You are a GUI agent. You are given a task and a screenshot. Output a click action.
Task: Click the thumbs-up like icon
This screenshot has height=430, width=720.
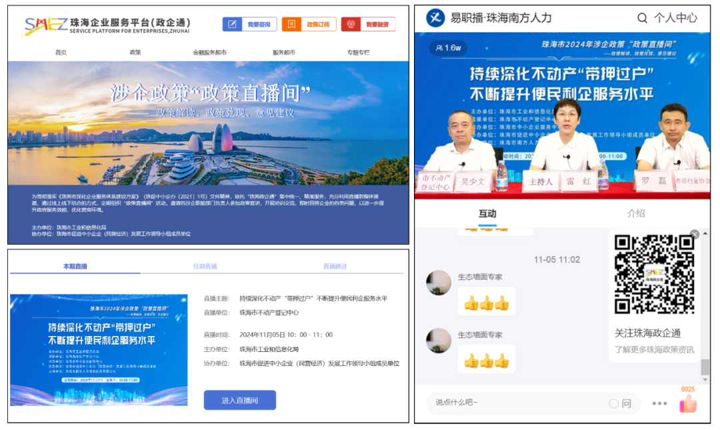688,404
